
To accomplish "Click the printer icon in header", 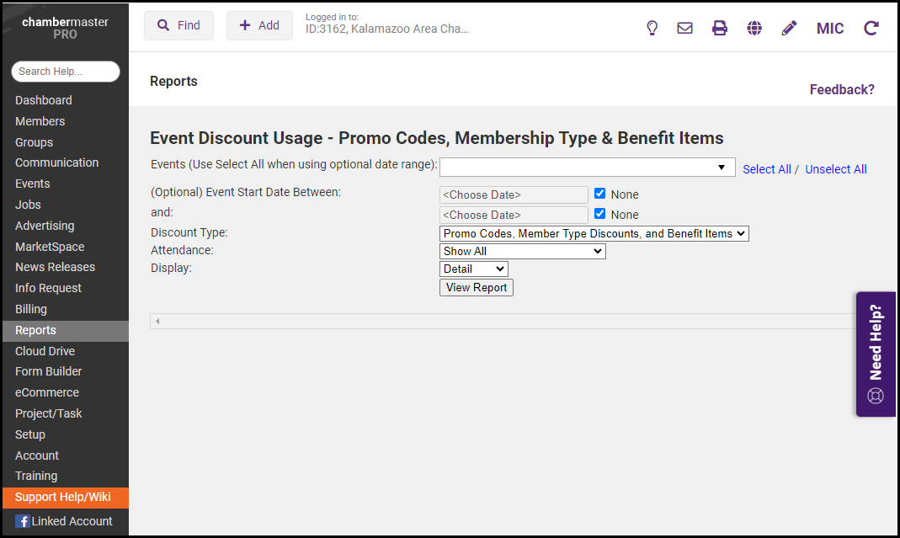I will tap(720, 28).
